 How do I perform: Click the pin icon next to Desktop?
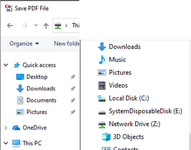73,77
